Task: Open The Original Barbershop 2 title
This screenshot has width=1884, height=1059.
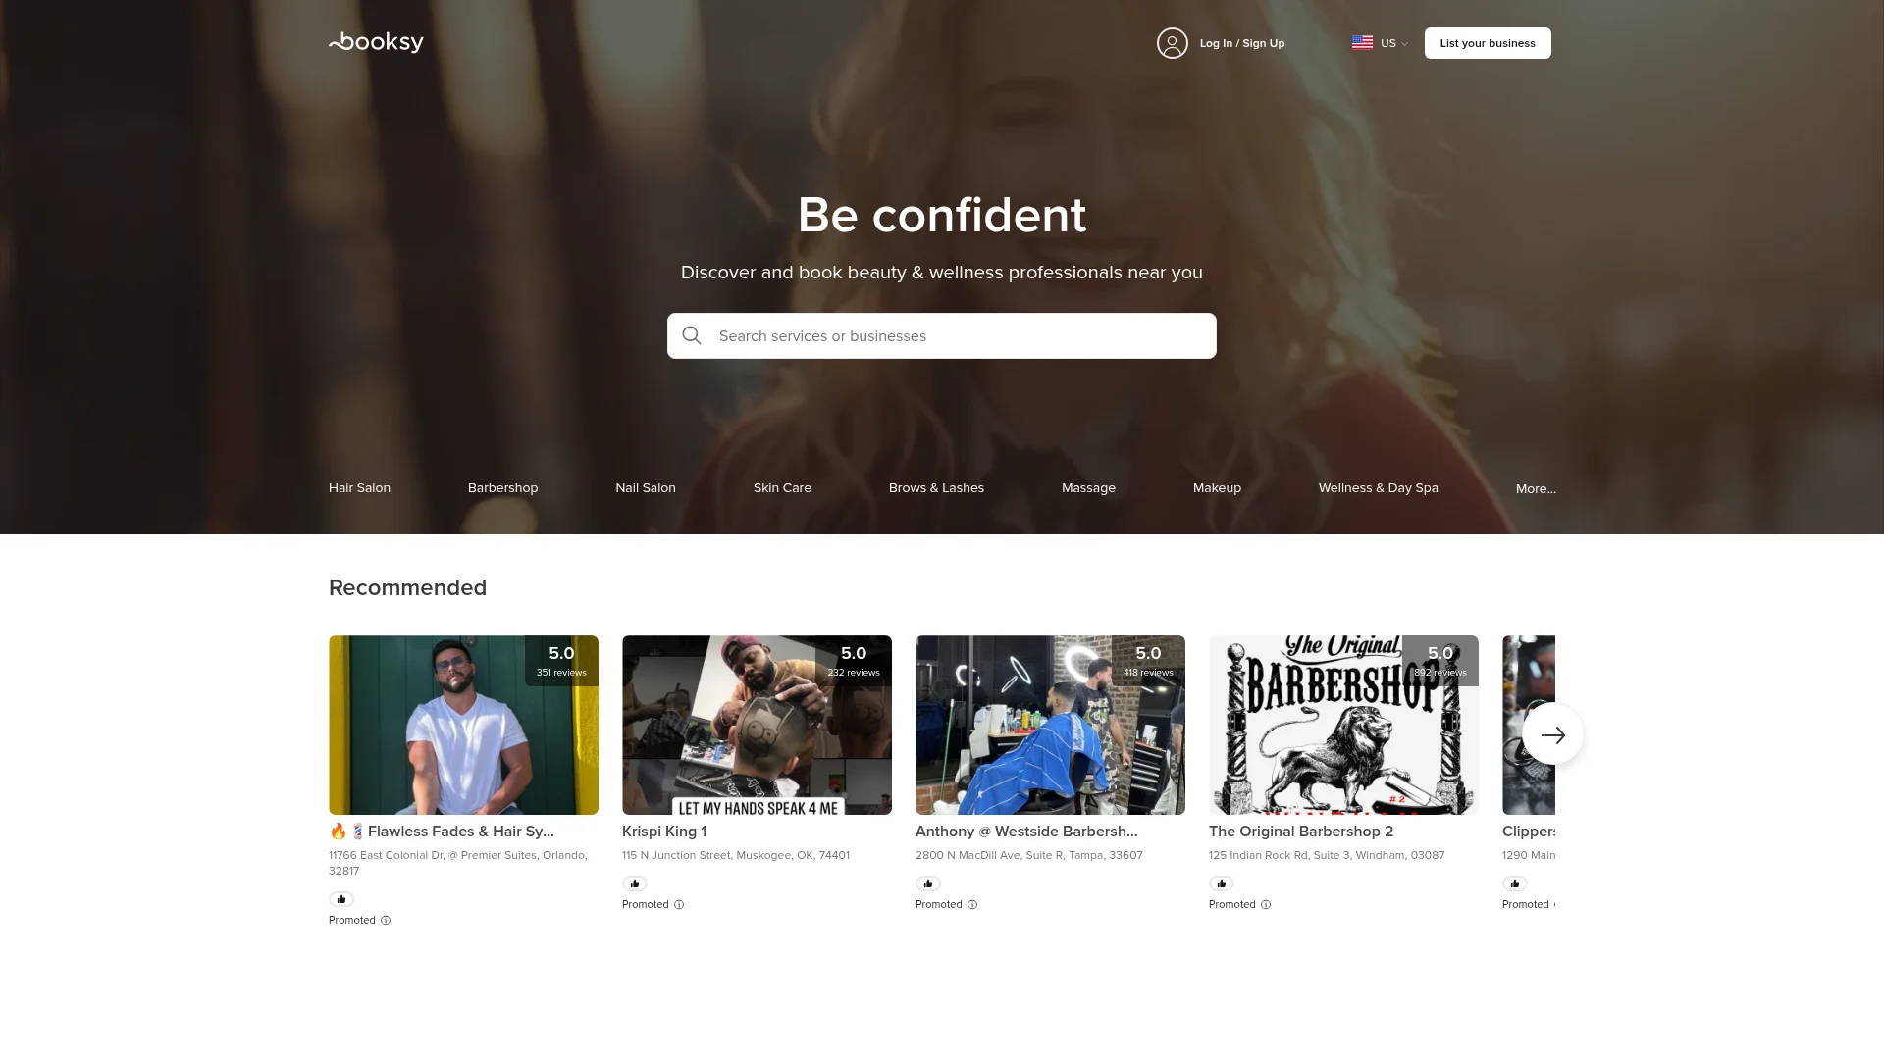Action: coord(1301,832)
